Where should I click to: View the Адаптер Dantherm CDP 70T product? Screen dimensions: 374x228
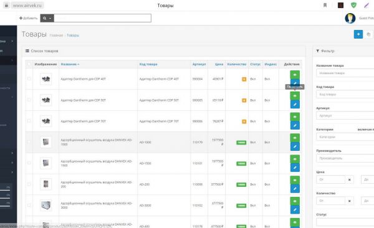pyautogui.click(x=295, y=116)
